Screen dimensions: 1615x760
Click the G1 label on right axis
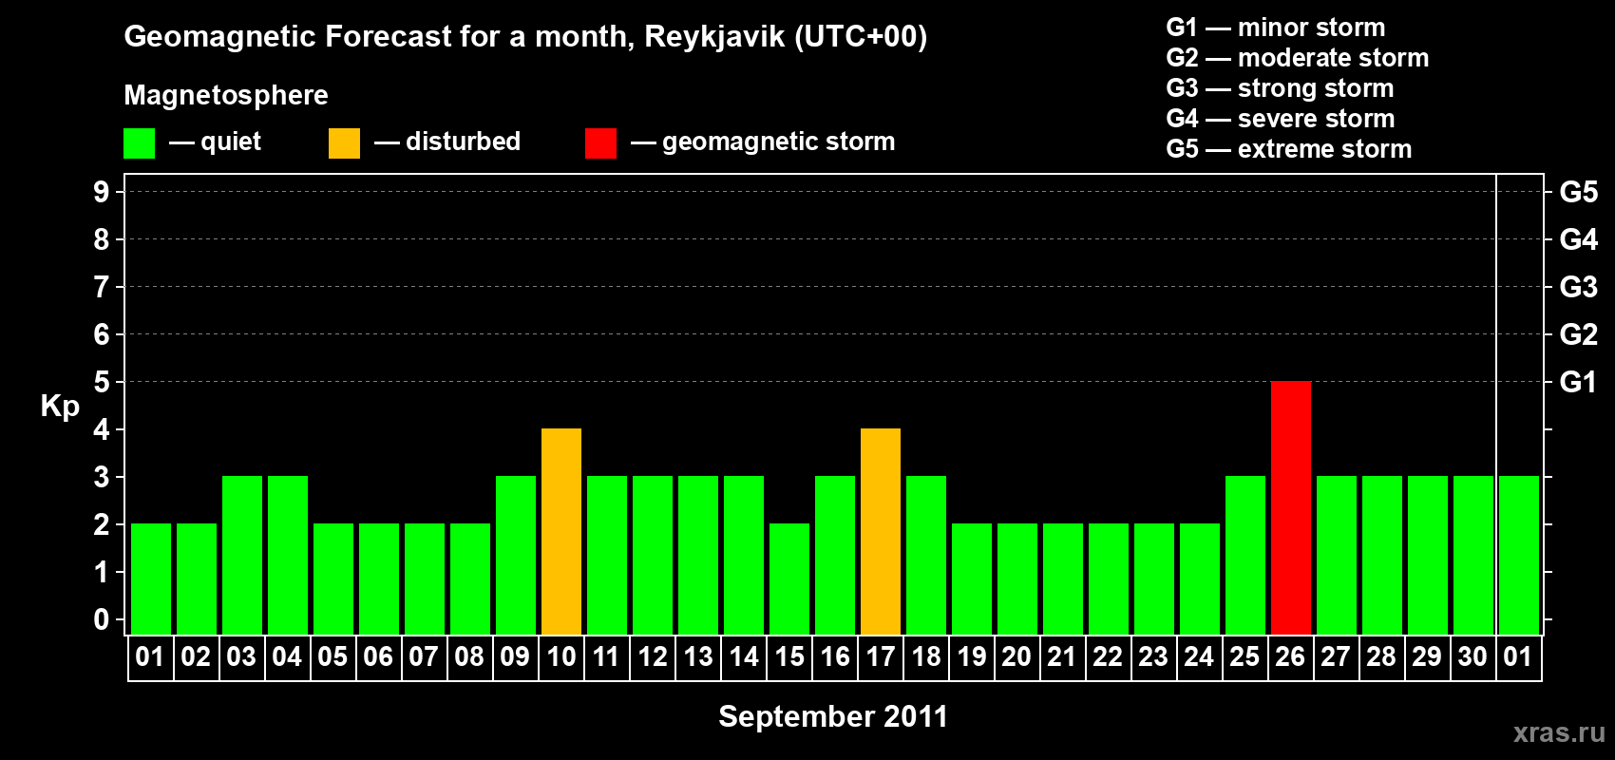click(x=1578, y=382)
